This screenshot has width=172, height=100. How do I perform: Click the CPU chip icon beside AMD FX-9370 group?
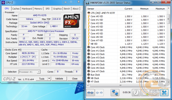[x=89, y=13]
